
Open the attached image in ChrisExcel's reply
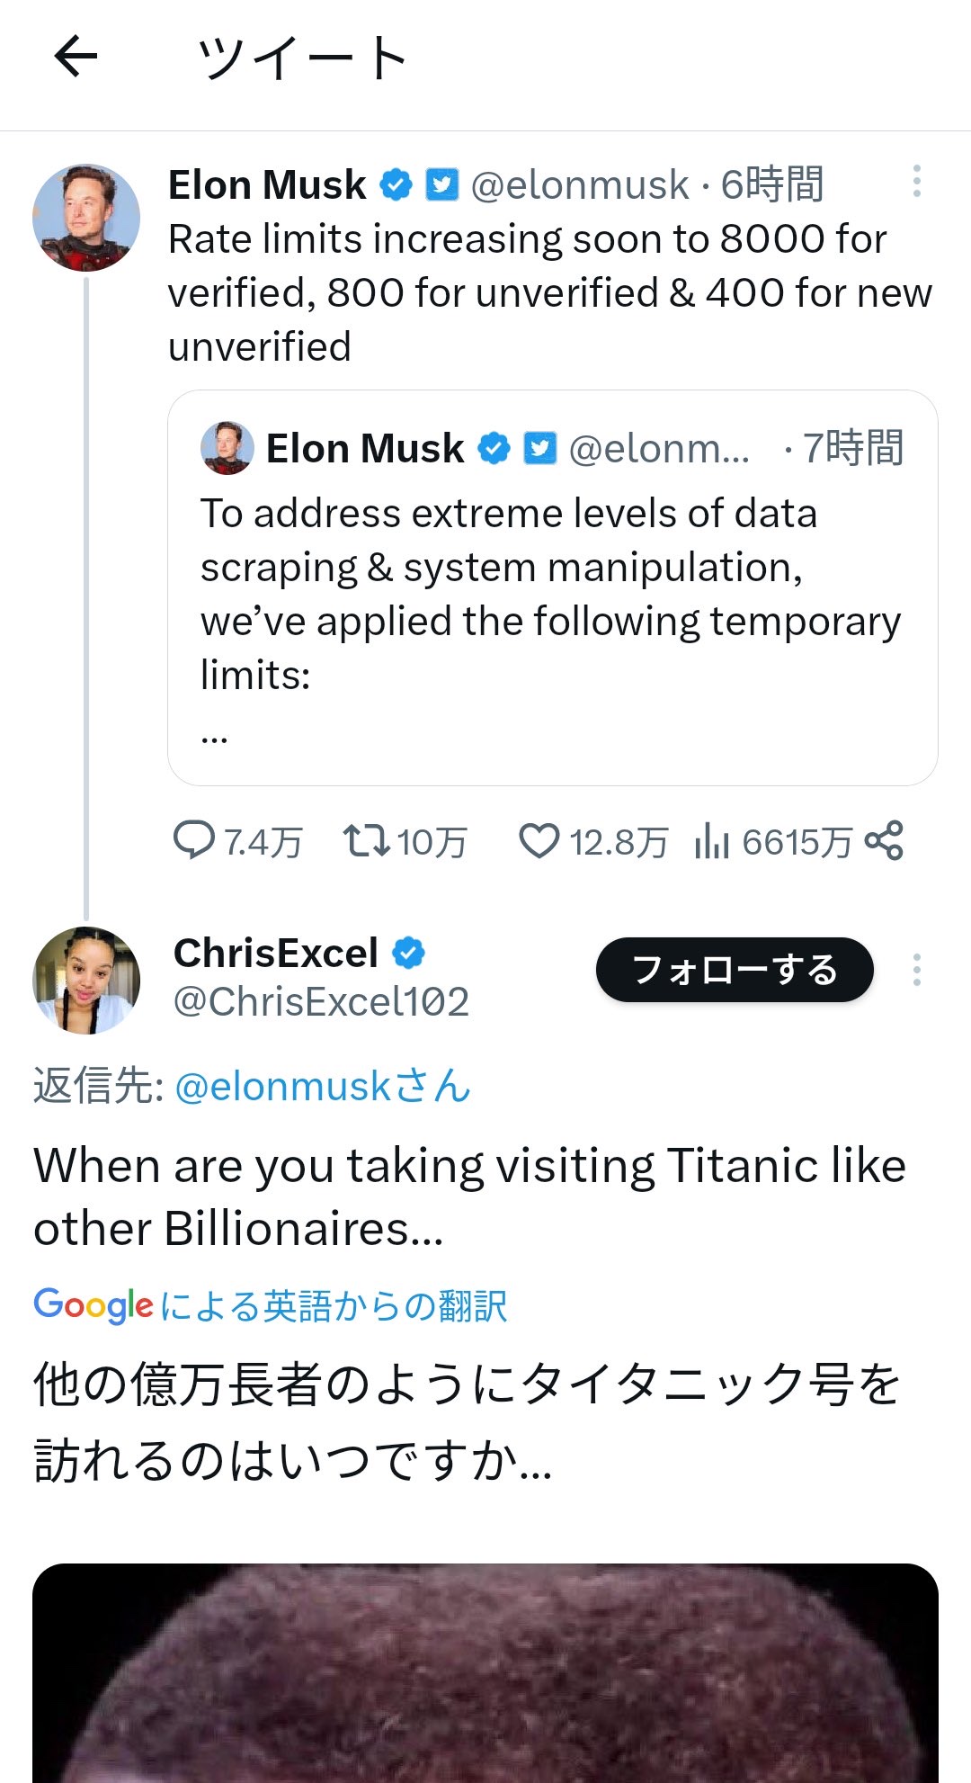click(485, 1673)
